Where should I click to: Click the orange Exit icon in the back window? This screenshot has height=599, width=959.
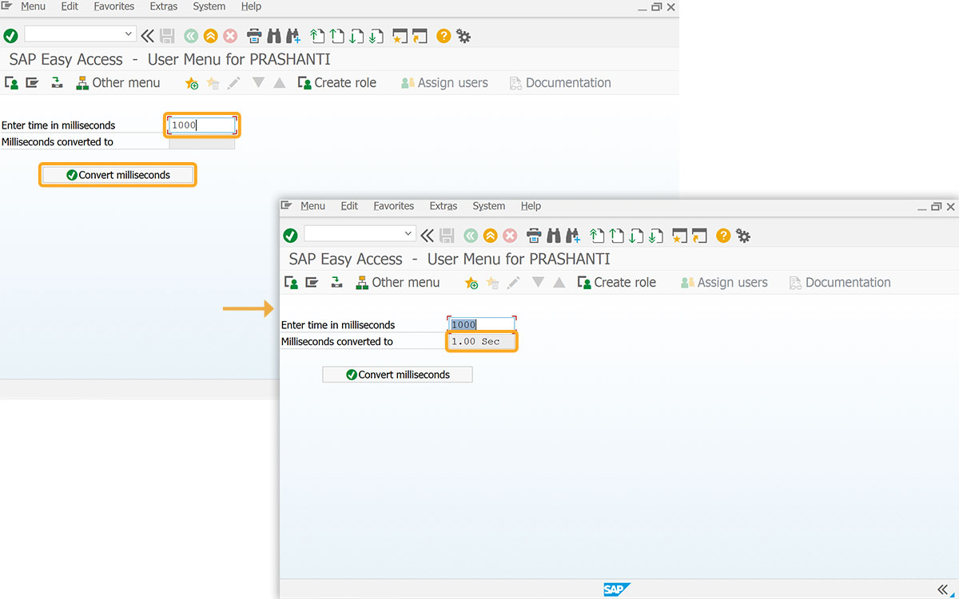click(210, 36)
